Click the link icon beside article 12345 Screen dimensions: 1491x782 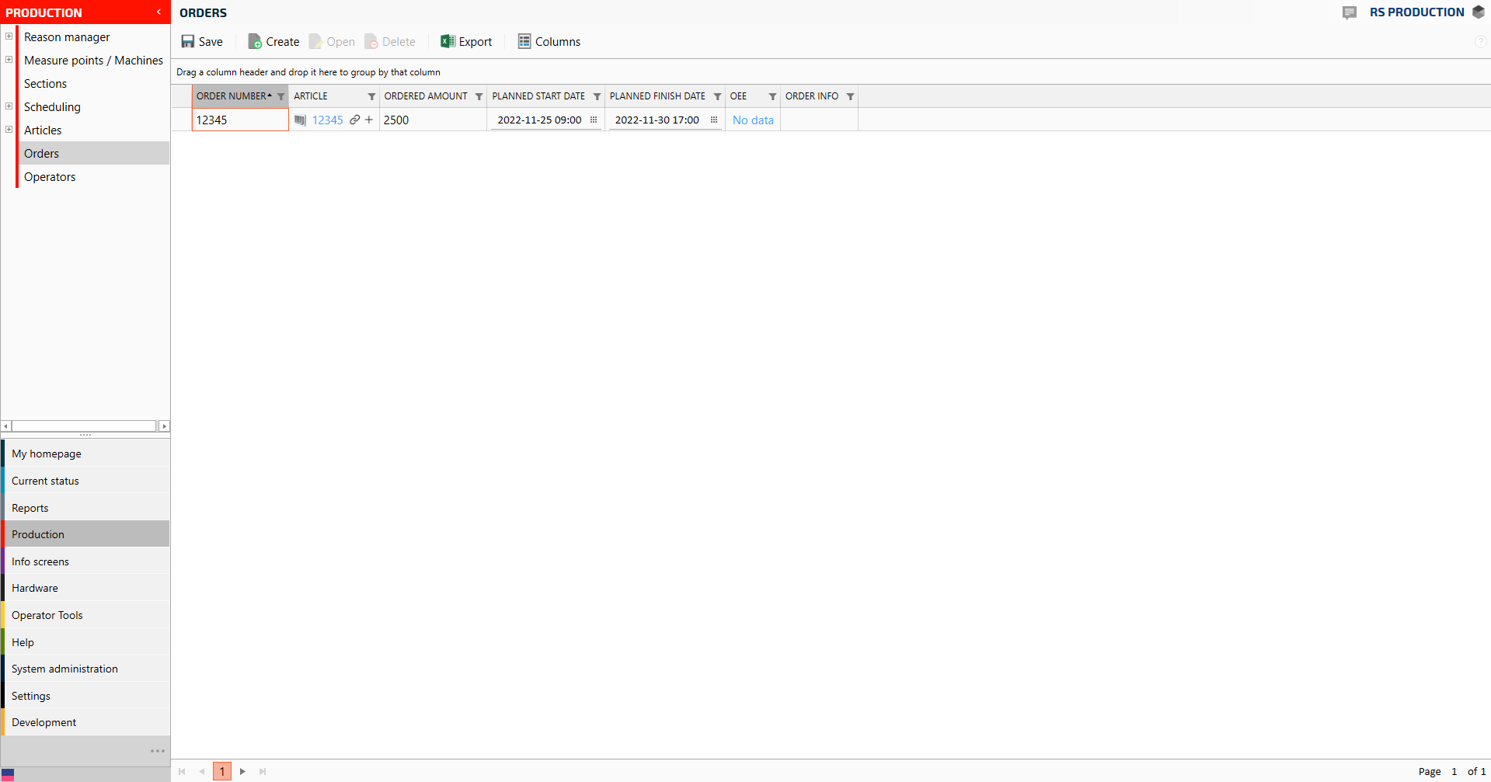click(355, 120)
